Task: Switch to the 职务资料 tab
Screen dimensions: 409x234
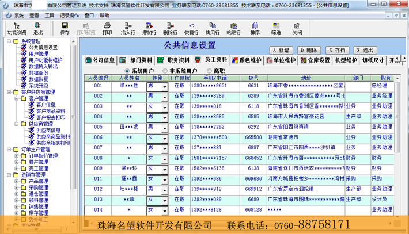Action: click(x=173, y=60)
